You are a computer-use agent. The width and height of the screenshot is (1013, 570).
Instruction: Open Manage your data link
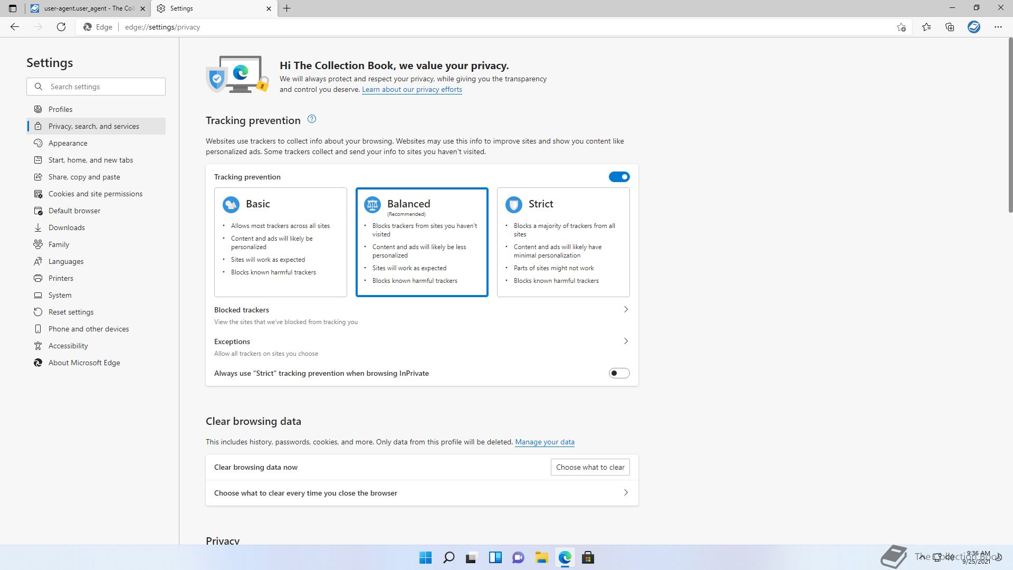(544, 442)
